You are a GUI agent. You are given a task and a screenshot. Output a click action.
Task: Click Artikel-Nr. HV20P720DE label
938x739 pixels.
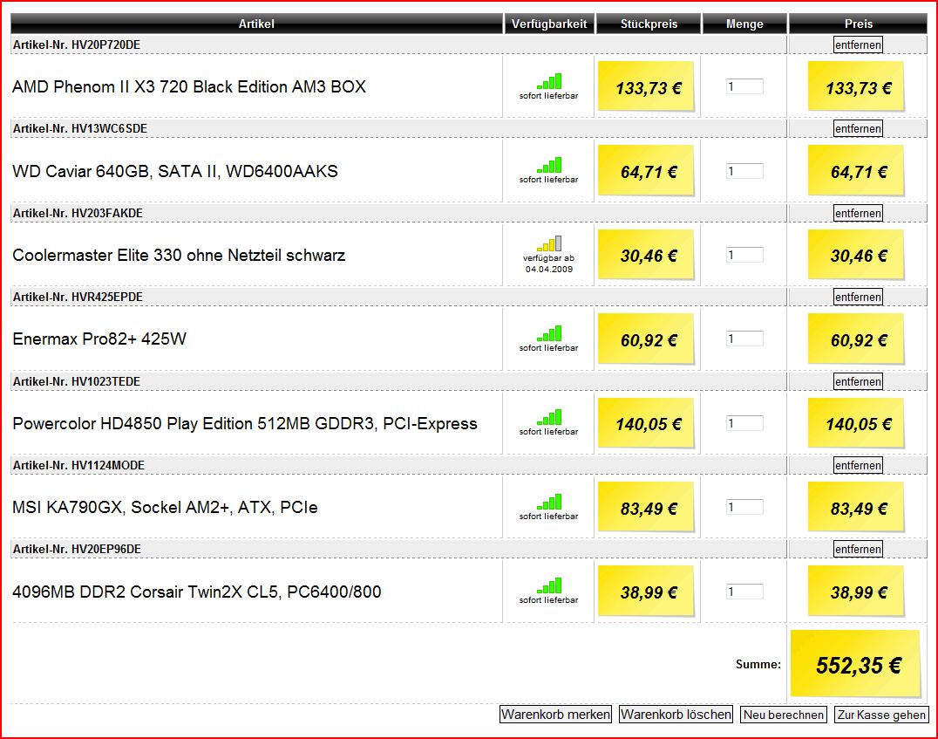pyautogui.click(x=77, y=44)
